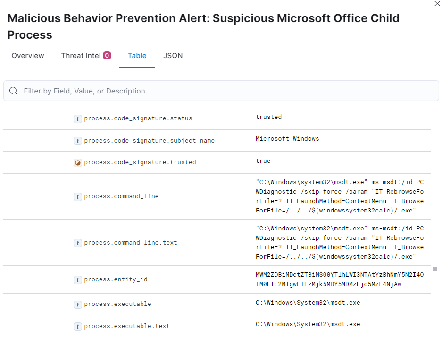Screen dimensions: 442x347
Task: Click type icon next to process.command_line.text
Action: click(x=77, y=243)
